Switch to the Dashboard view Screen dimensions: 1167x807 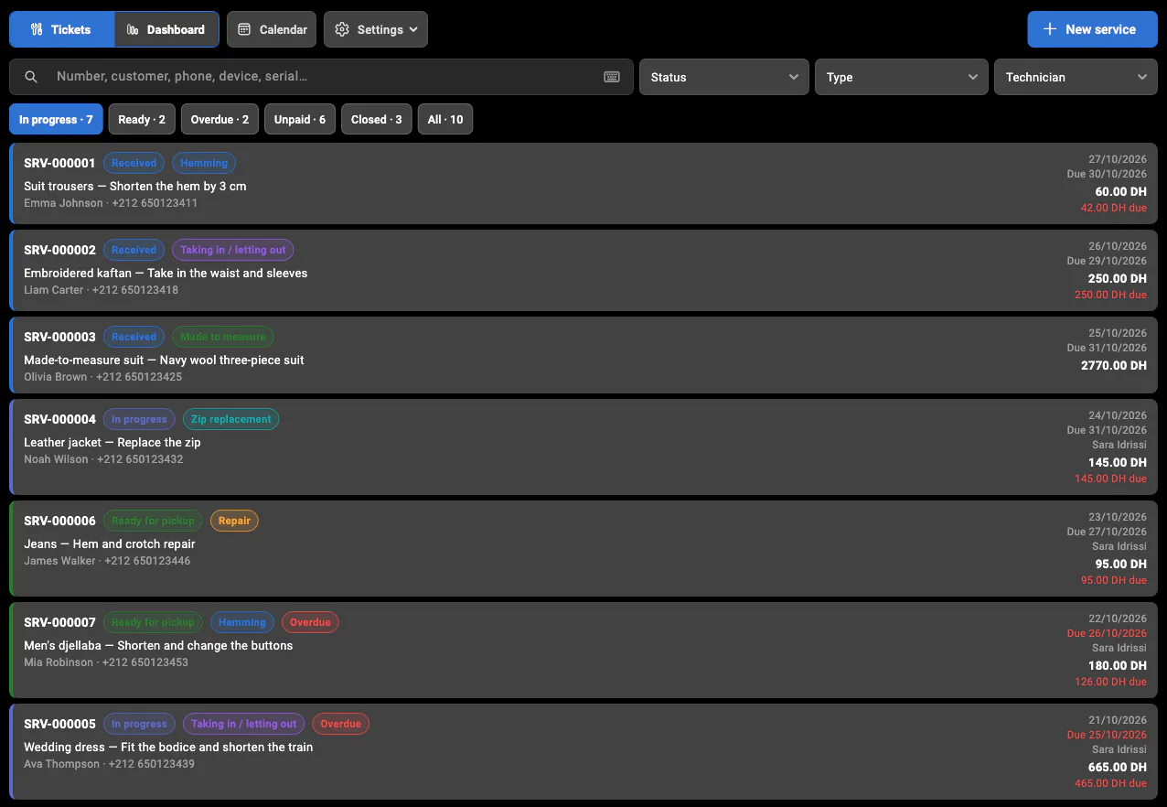[x=166, y=29]
